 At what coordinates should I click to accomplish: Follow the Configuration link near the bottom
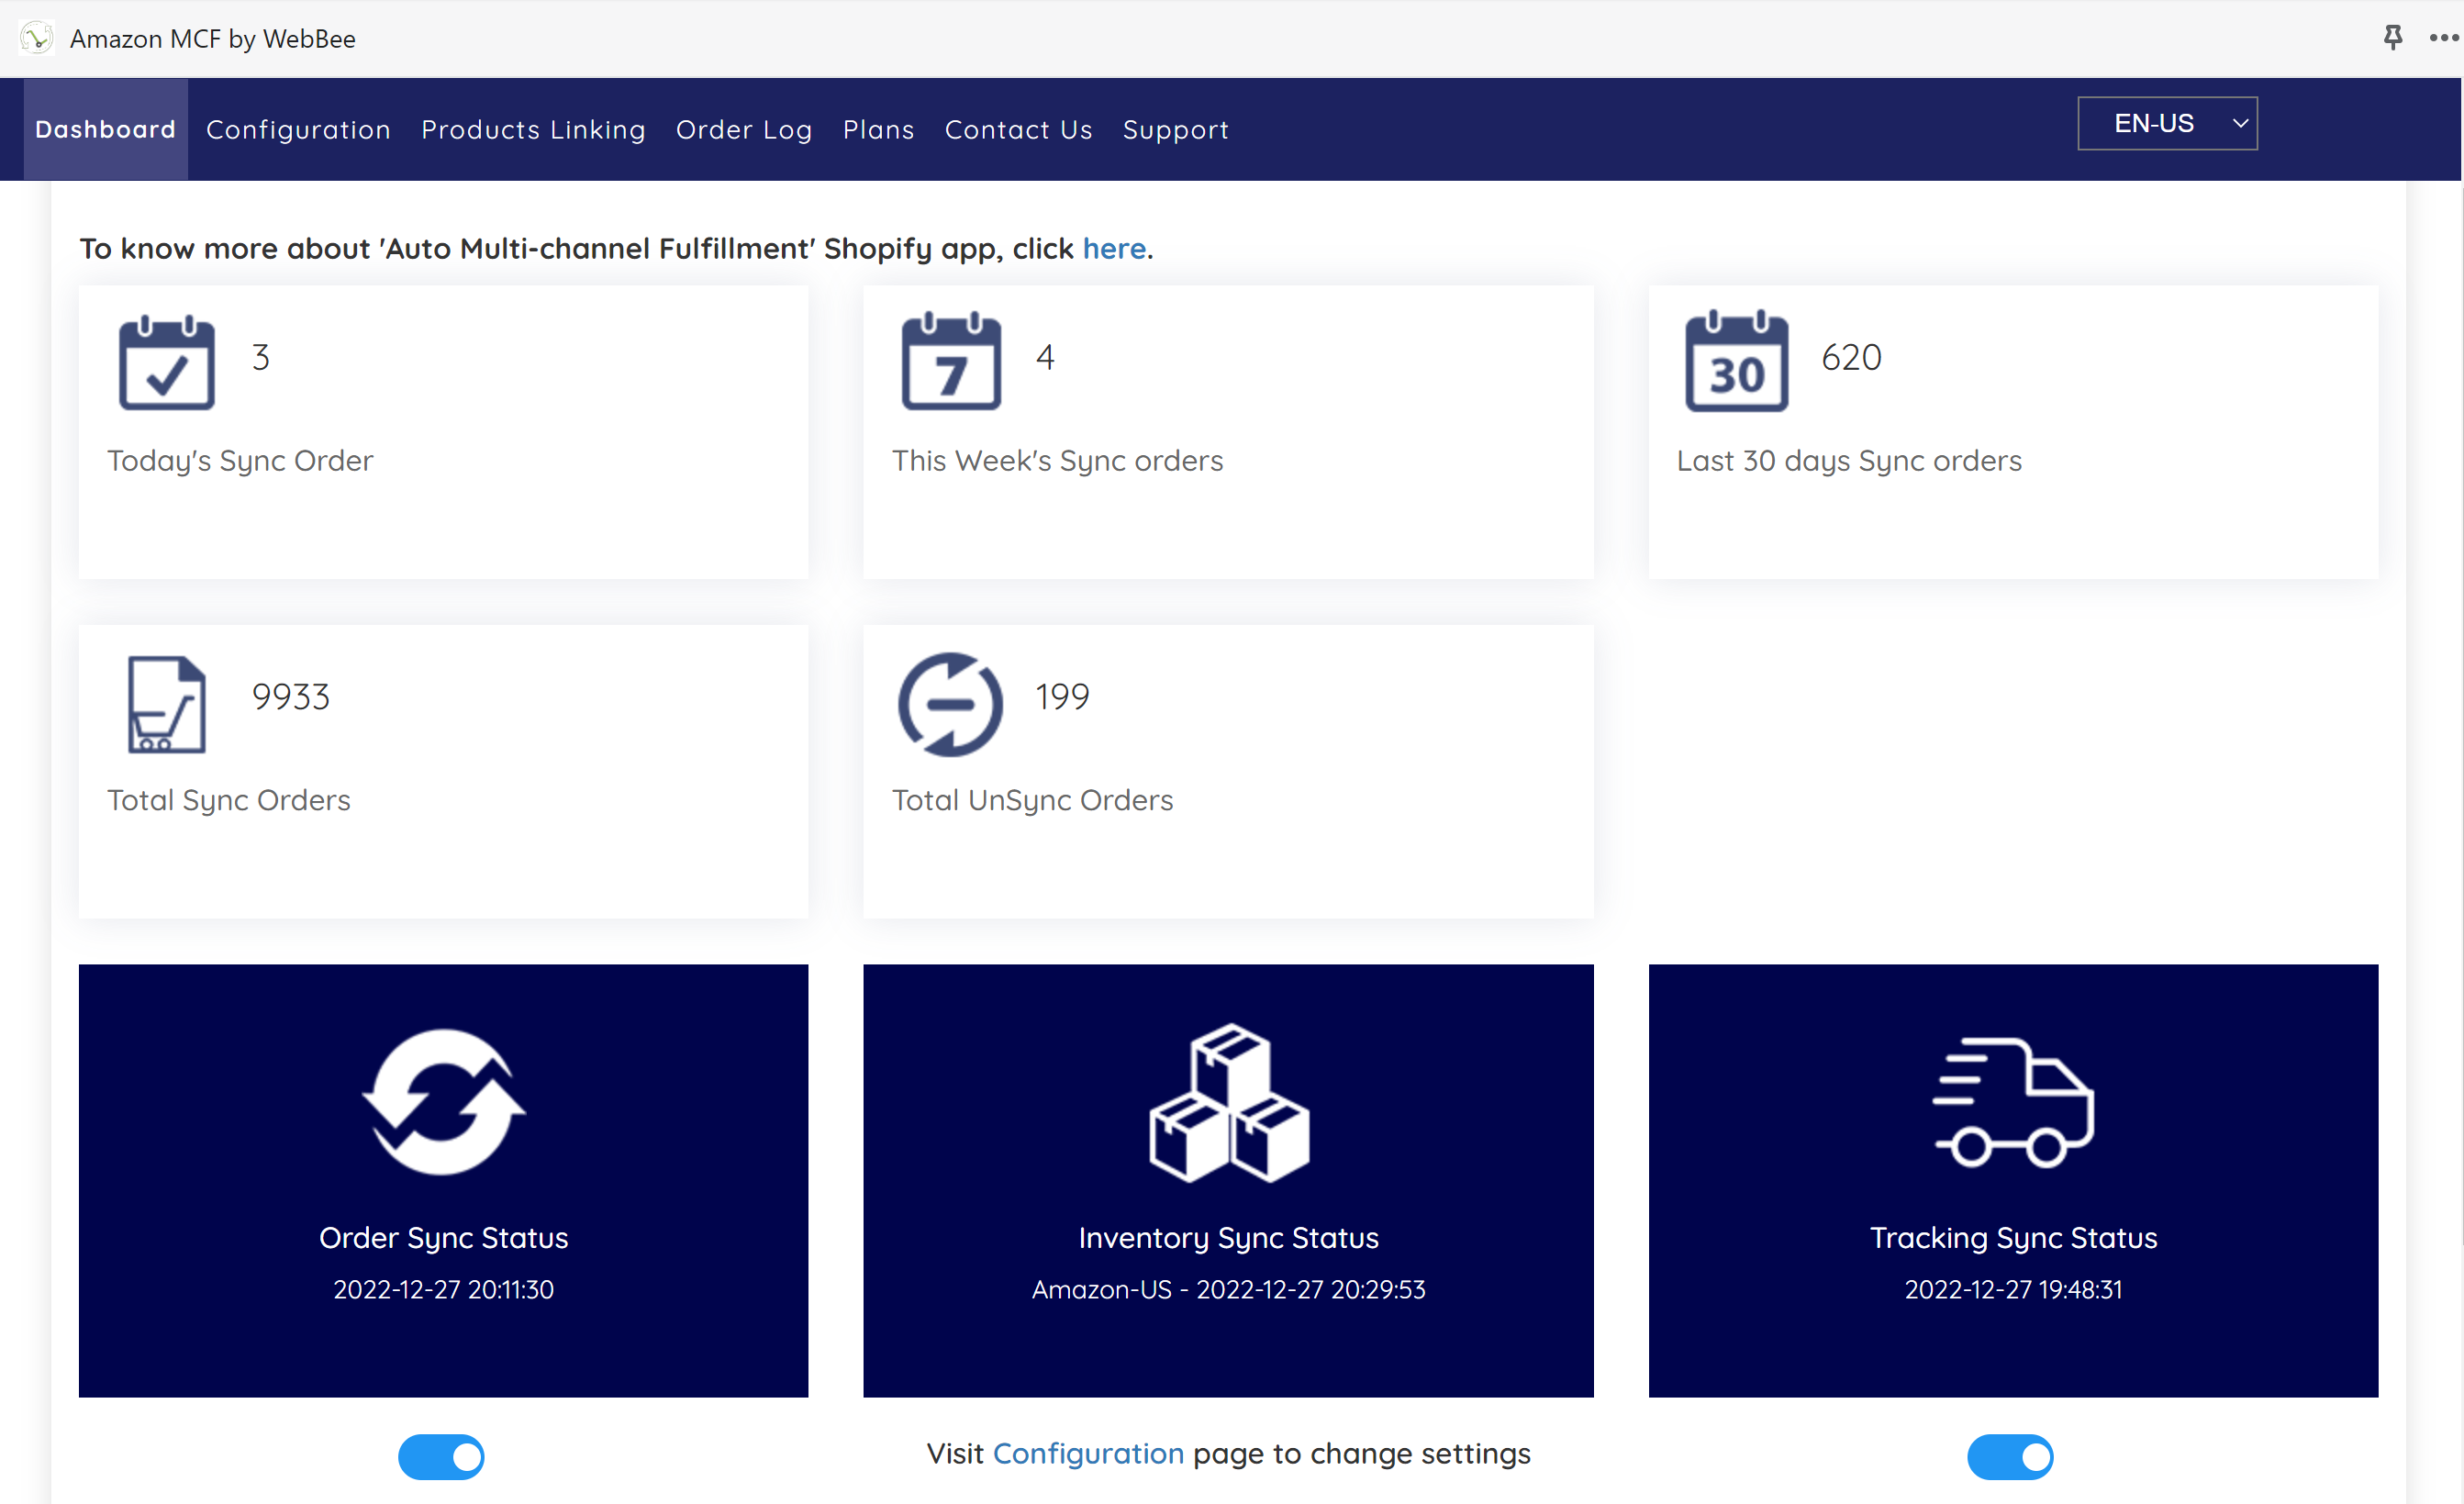[1087, 1453]
